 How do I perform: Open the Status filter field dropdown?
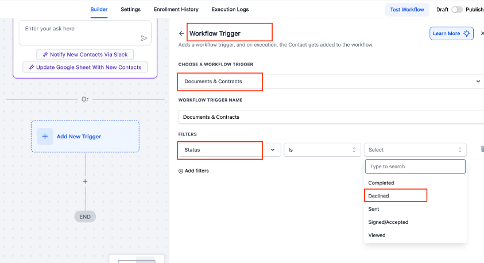click(x=272, y=149)
